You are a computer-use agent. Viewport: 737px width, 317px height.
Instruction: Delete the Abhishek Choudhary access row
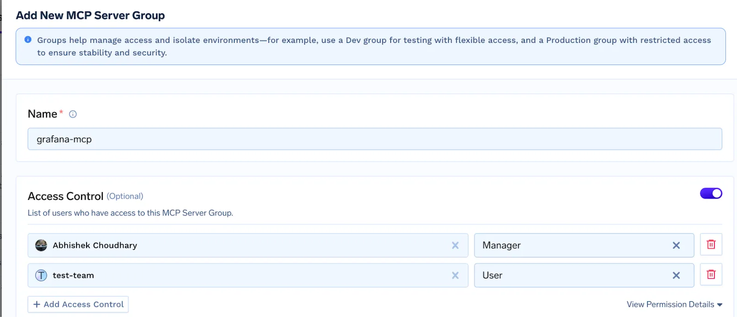click(x=711, y=245)
